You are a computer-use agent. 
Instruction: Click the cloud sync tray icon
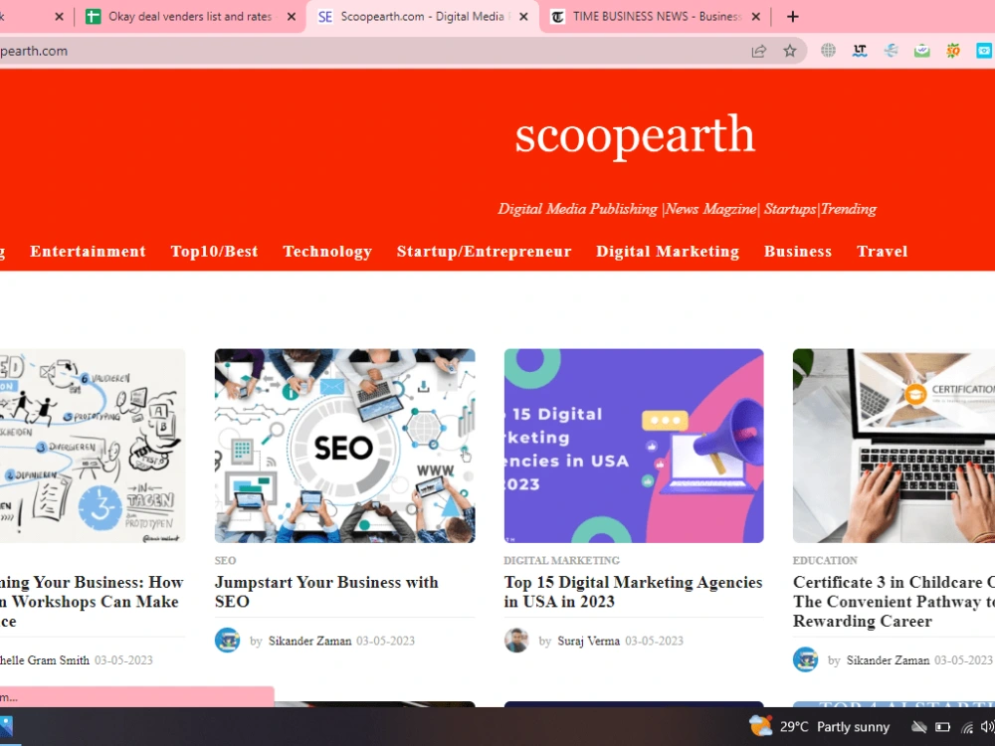(x=918, y=727)
